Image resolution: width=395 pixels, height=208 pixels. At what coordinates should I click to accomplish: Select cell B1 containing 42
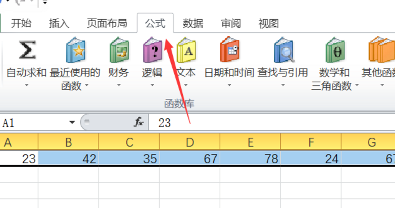coord(69,159)
